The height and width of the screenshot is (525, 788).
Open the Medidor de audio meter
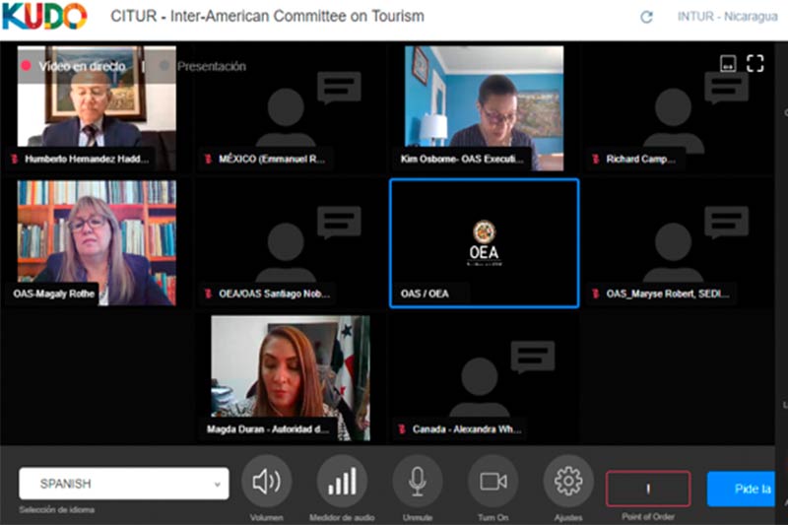coord(342,482)
